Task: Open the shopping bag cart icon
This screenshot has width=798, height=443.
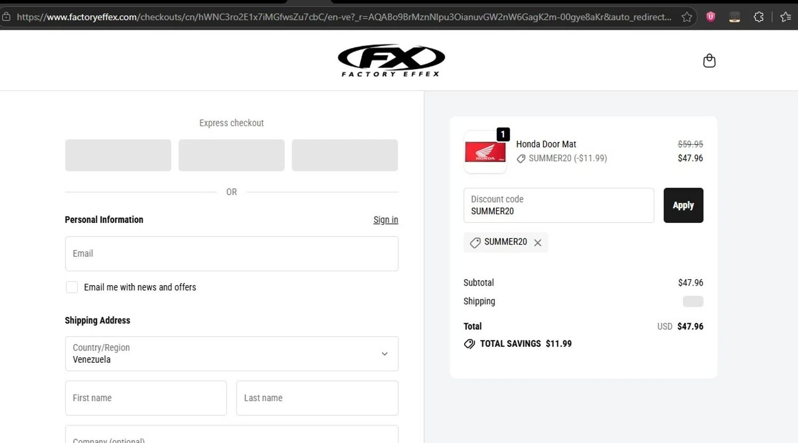Action: pos(709,61)
